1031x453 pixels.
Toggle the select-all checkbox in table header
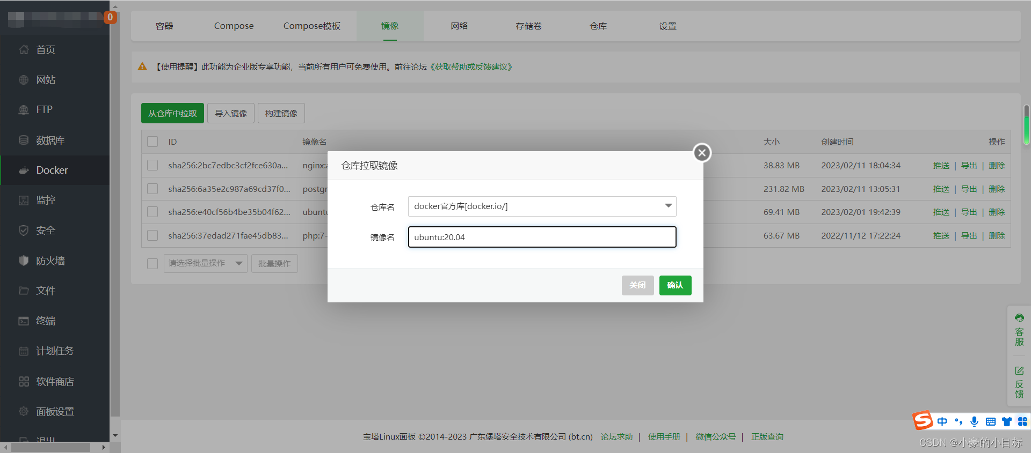click(x=153, y=142)
